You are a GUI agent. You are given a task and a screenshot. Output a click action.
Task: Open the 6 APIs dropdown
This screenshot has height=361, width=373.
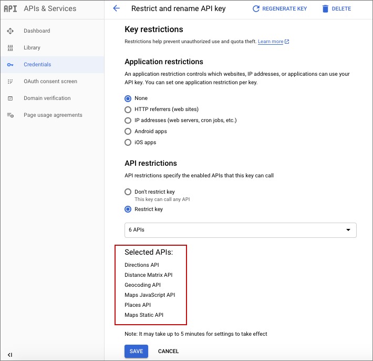pyautogui.click(x=240, y=230)
